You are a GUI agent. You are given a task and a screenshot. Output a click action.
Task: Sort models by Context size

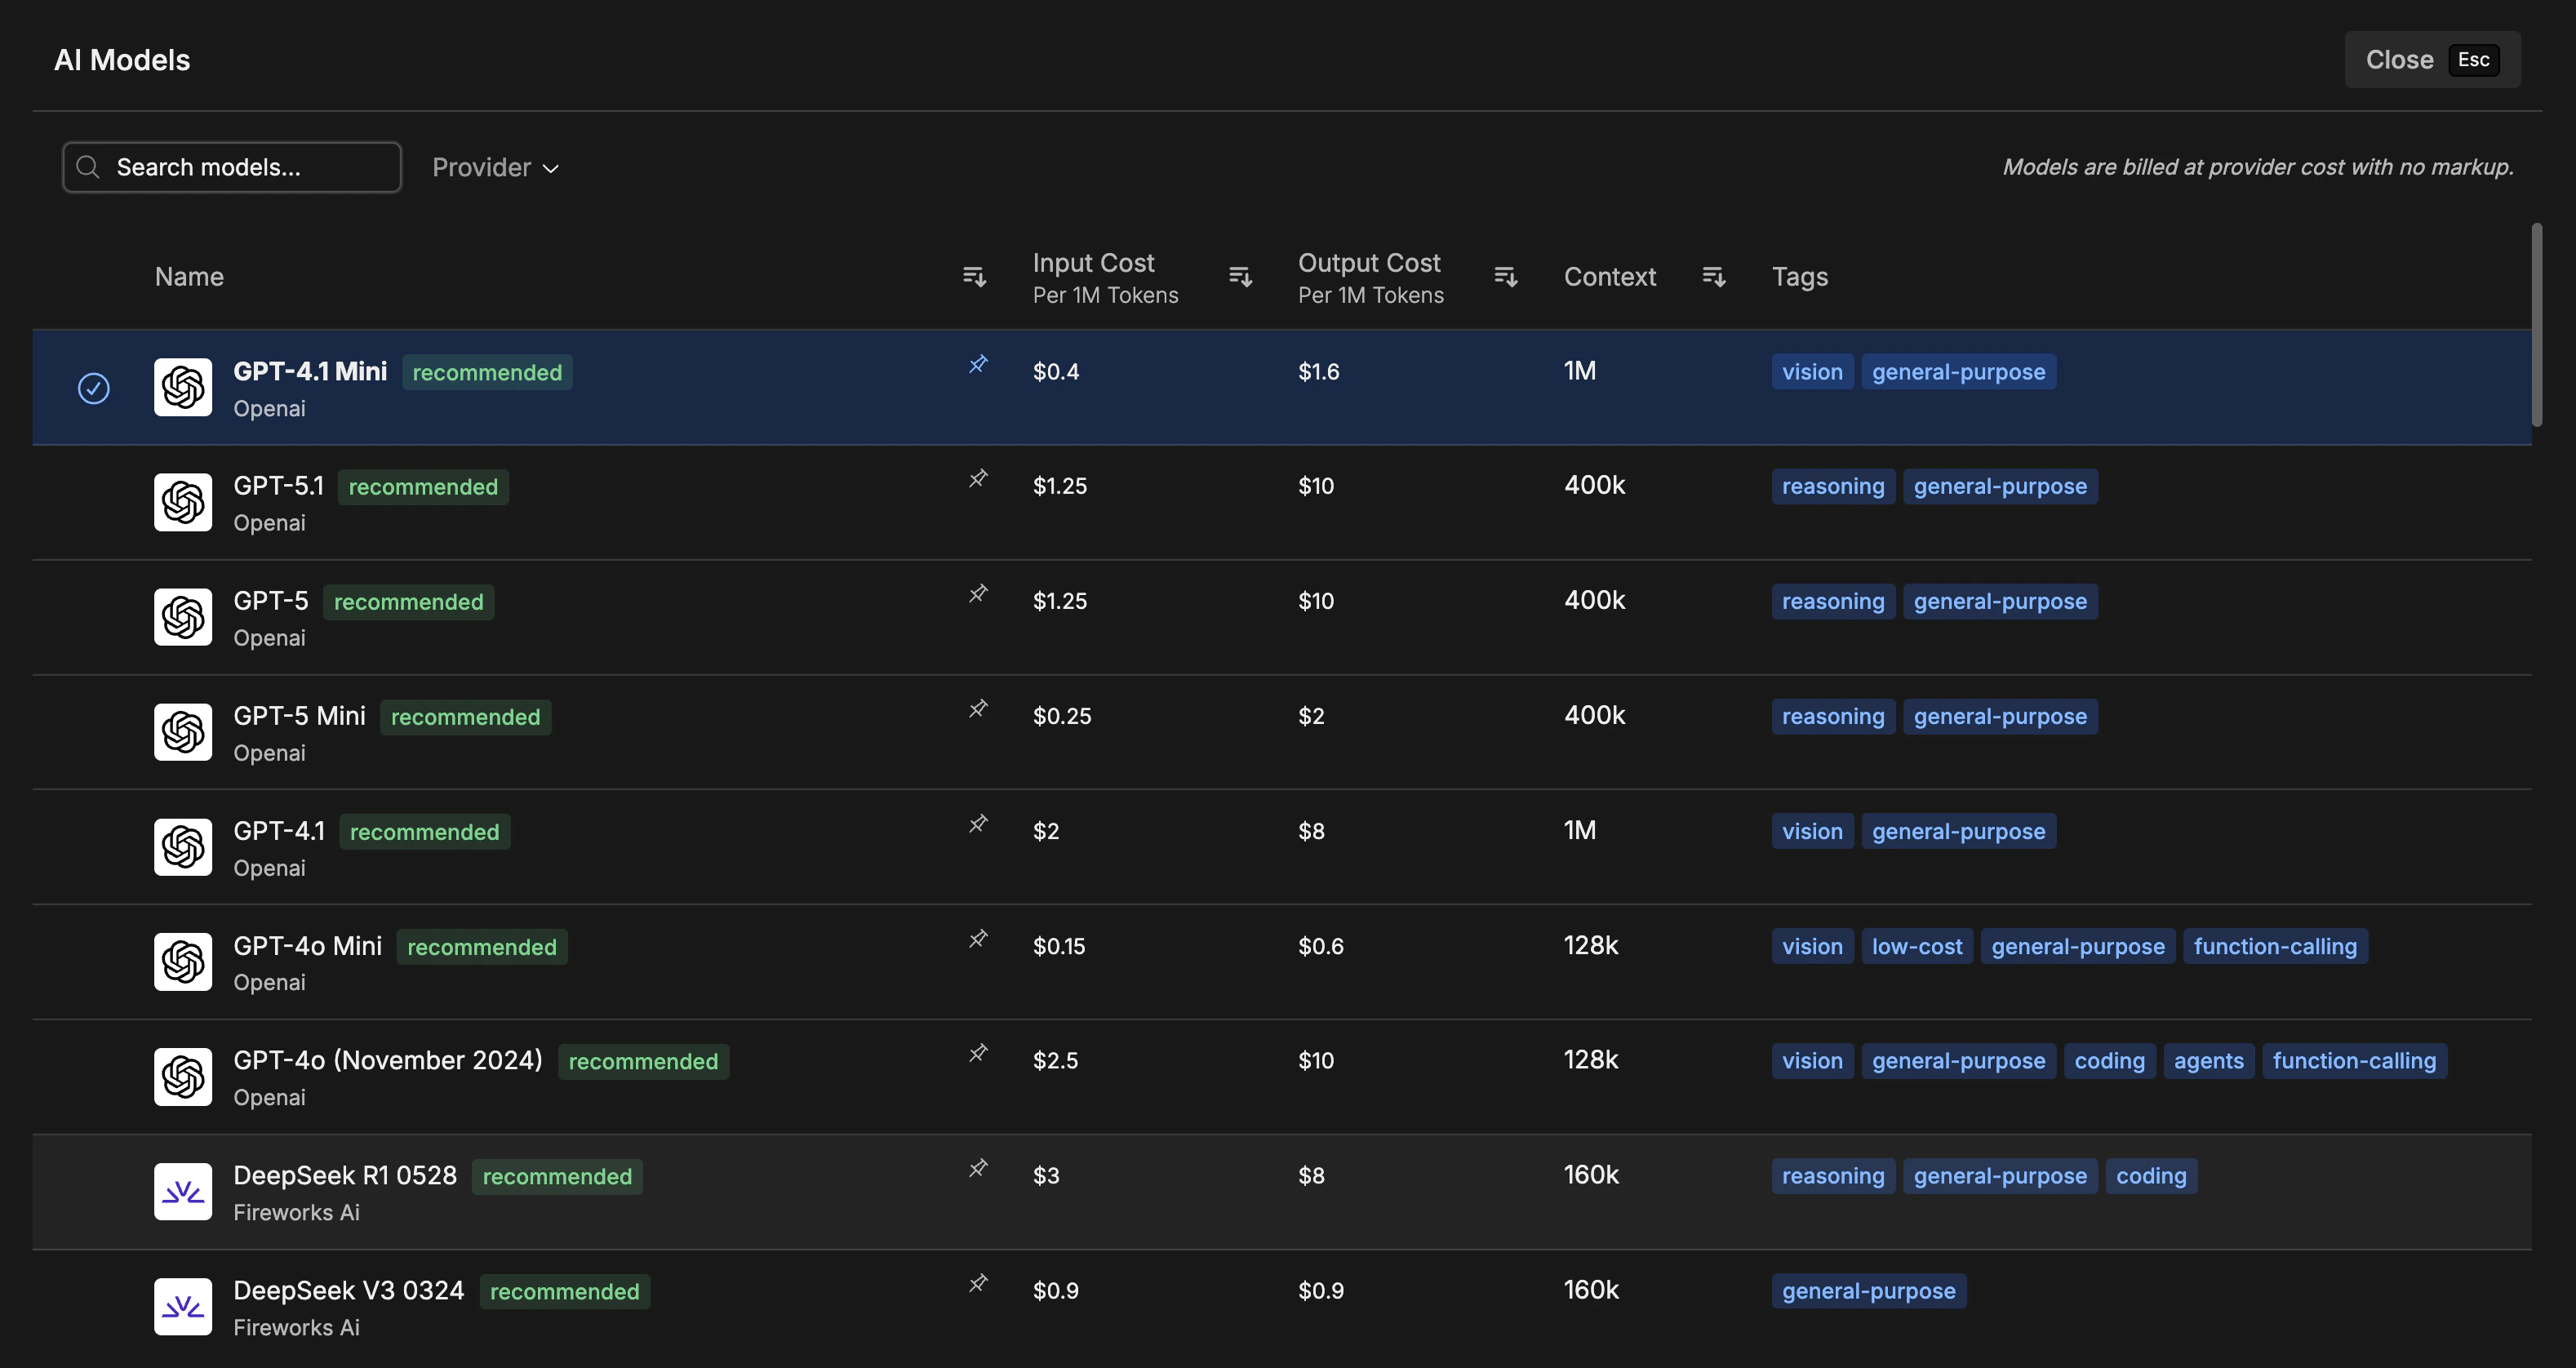(1713, 276)
